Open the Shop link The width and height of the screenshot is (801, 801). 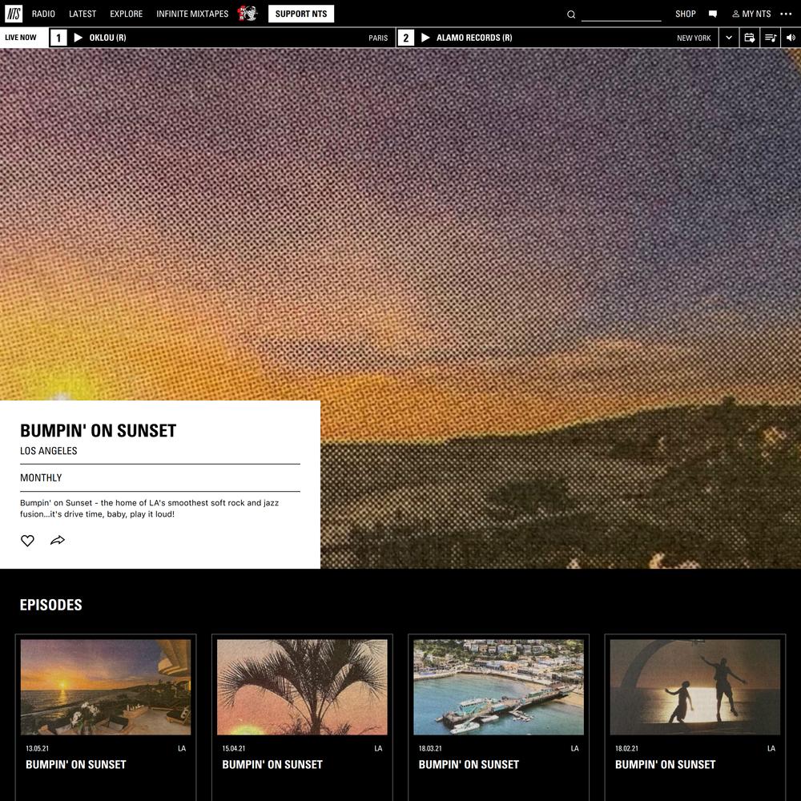(686, 14)
